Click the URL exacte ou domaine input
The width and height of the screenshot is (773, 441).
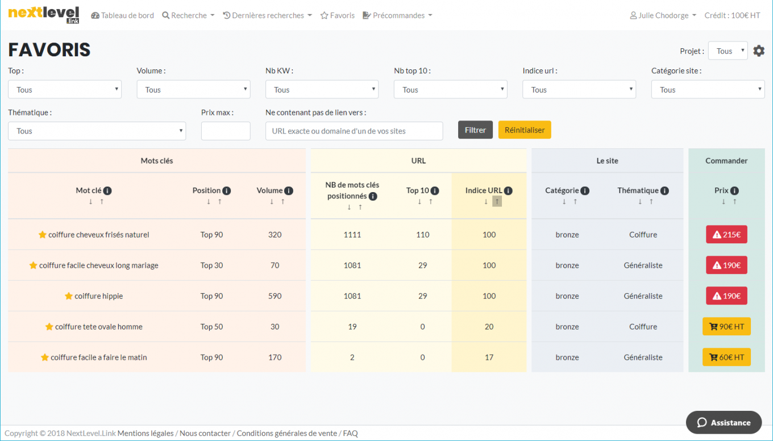tap(354, 131)
